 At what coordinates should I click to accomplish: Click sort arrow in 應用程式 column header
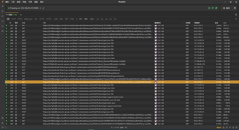point(183,23)
